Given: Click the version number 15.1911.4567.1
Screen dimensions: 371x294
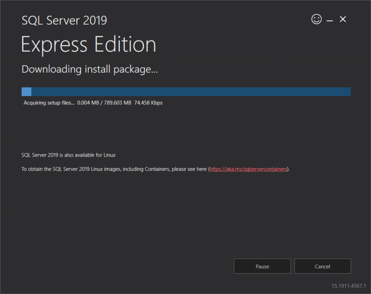Looking at the screenshot, I should (348, 286).
